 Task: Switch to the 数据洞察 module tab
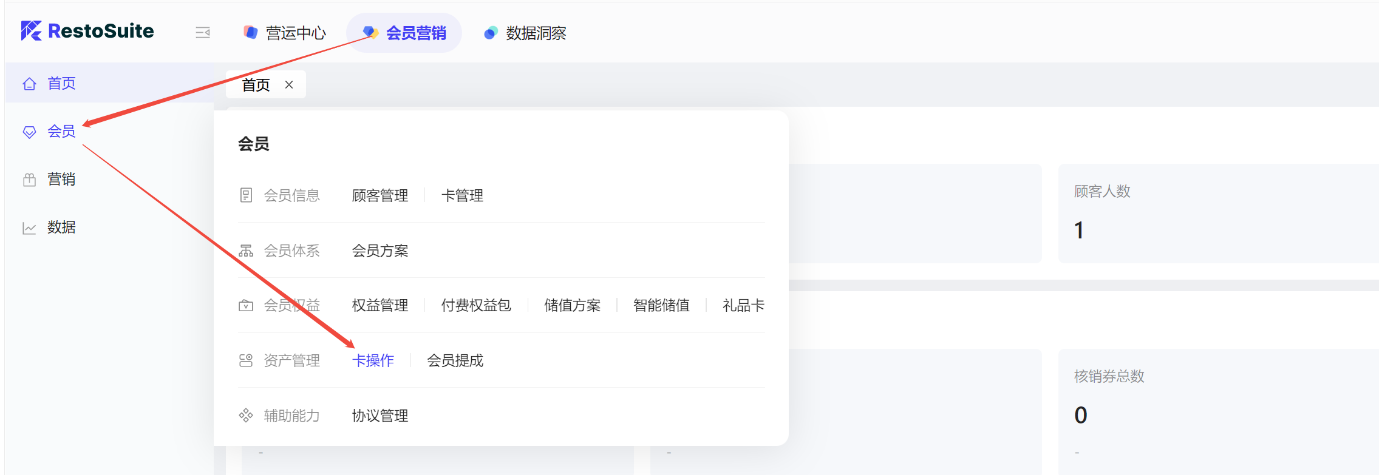(x=525, y=33)
